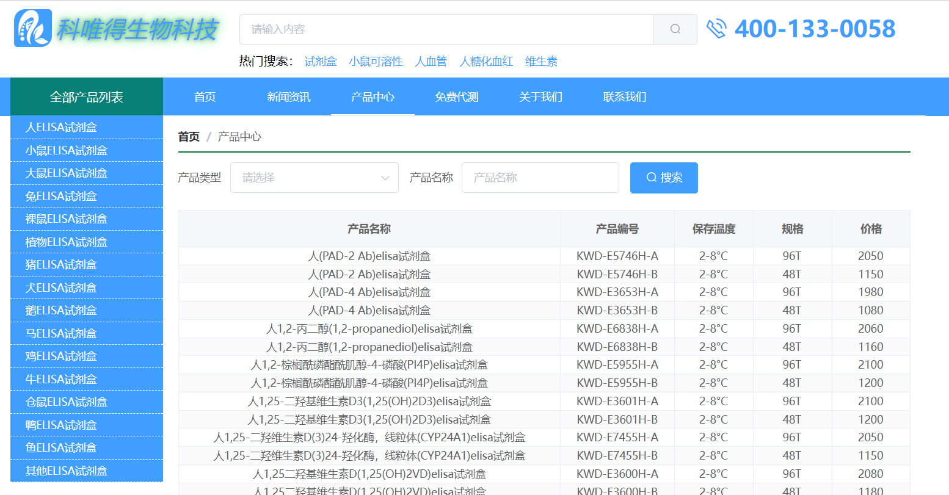
Task: Click the 产品名称 column header
Action: pyautogui.click(x=369, y=229)
